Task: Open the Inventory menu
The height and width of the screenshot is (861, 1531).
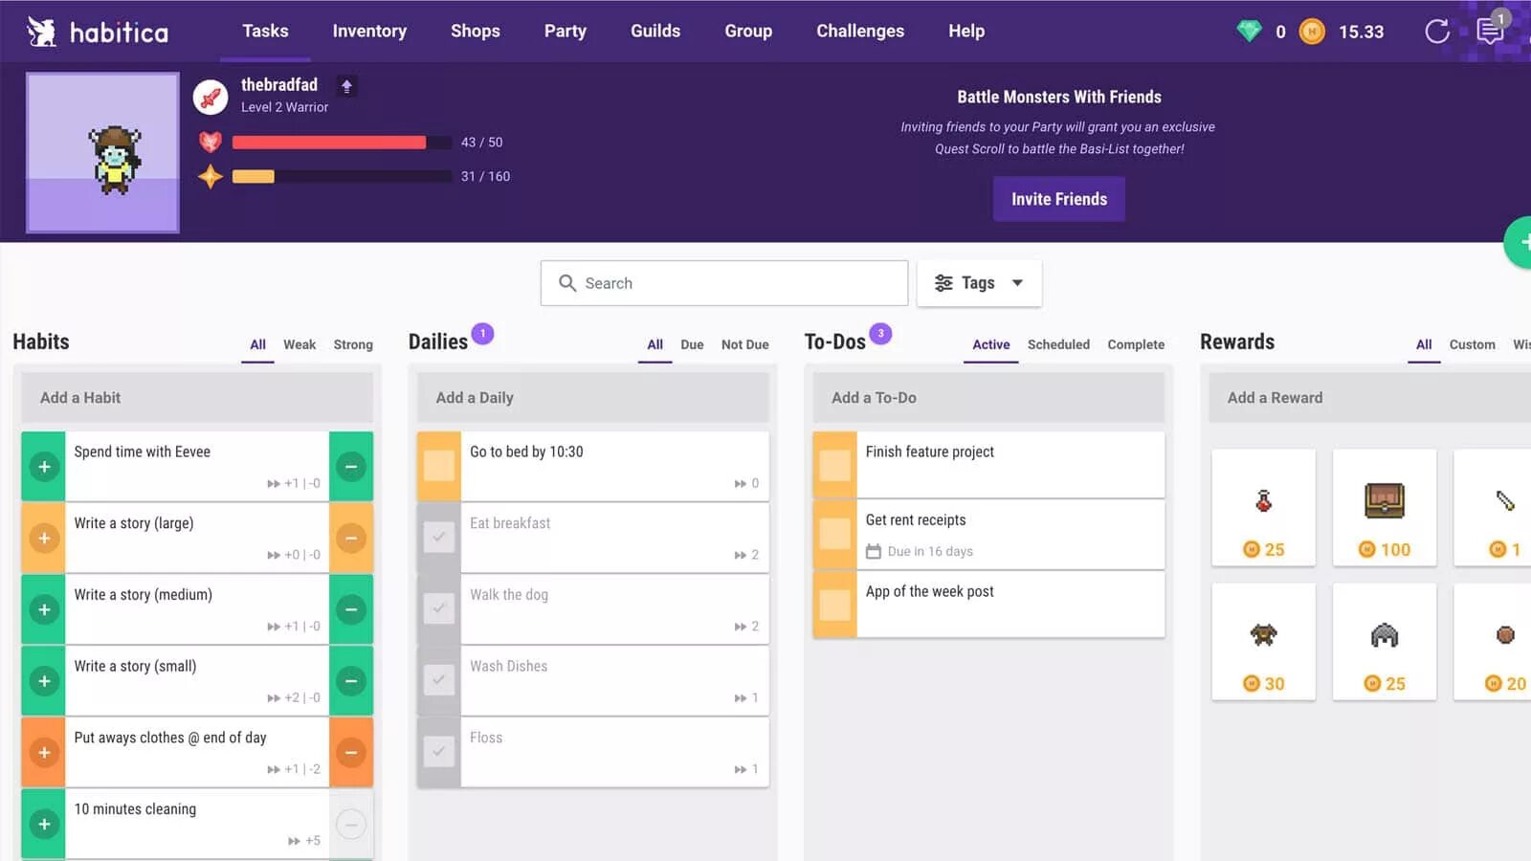Action: click(x=369, y=31)
